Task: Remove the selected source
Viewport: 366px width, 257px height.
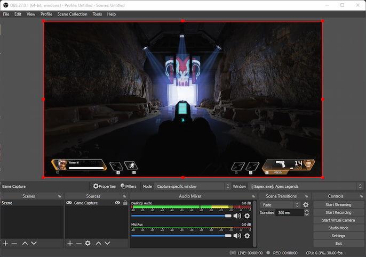Action: coord(78,243)
